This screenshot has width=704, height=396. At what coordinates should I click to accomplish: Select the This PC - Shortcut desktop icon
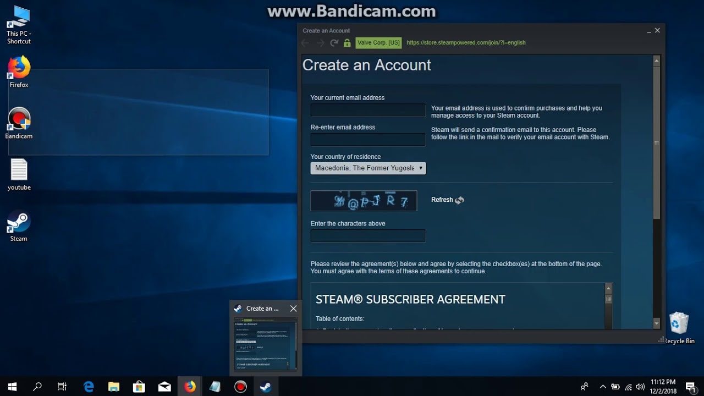[19, 25]
